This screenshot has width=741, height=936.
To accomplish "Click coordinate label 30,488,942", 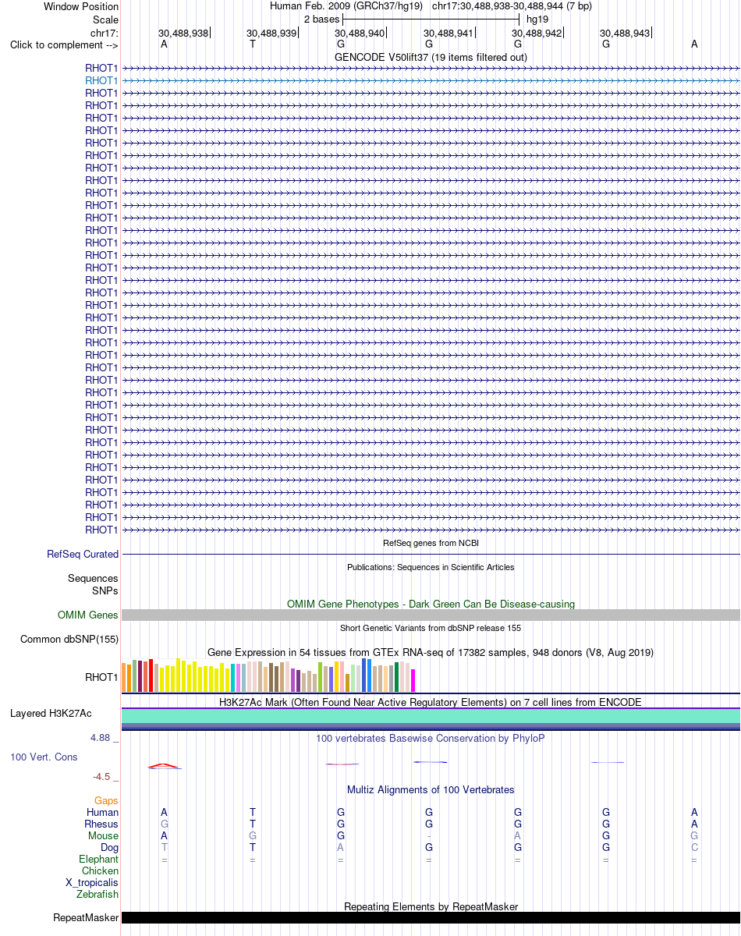I will pyautogui.click(x=537, y=34).
